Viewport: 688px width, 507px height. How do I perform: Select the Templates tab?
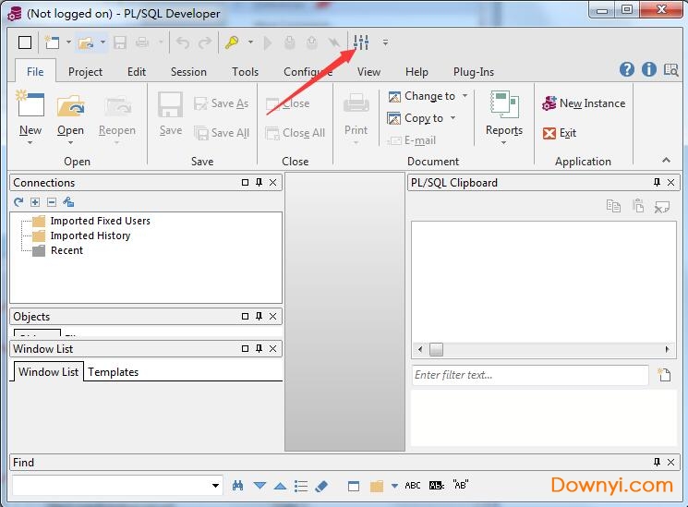click(113, 372)
